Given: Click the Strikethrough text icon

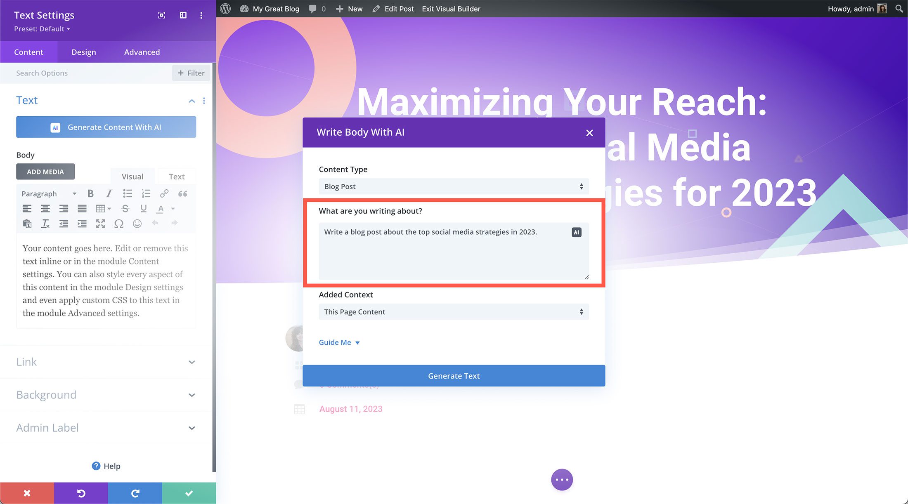Looking at the screenshot, I should coord(125,208).
